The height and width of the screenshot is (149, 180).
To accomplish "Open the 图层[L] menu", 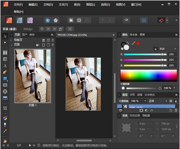I will [x=91, y=5].
